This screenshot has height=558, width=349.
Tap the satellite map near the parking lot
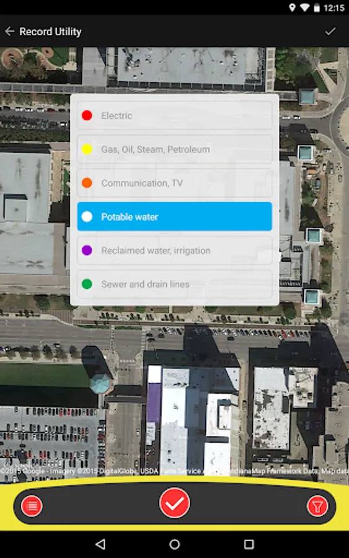coord(50,438)
